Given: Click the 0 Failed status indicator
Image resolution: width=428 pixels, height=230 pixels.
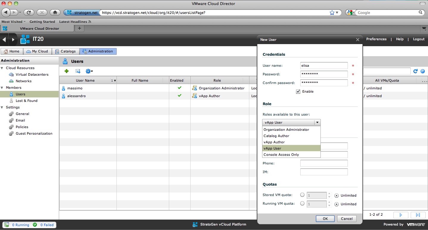Looking at the screenshot, I should tap(43, 225).
